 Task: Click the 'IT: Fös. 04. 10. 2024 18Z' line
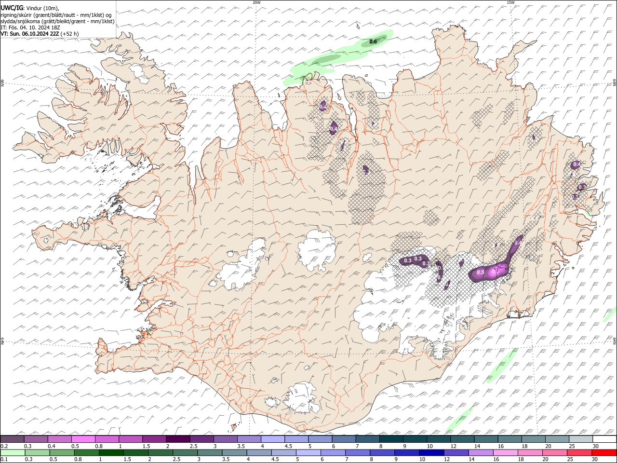click(30, 27)
